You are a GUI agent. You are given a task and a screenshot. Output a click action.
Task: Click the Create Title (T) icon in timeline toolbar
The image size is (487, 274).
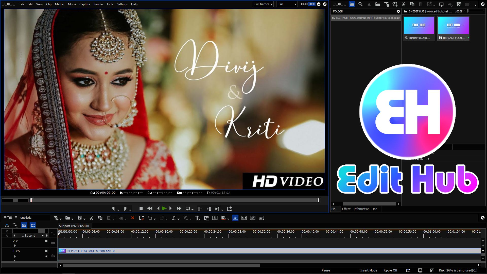tap(197, 218)
